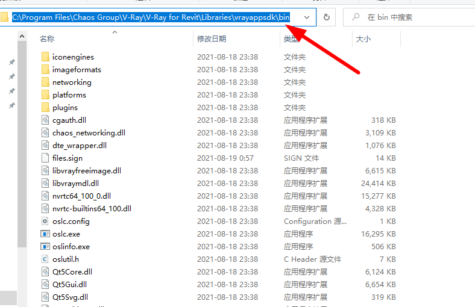Image resolution: width=475 pixels, height=307 pixels.
Task: Select oslc.config file name
Action: point(71,222)
